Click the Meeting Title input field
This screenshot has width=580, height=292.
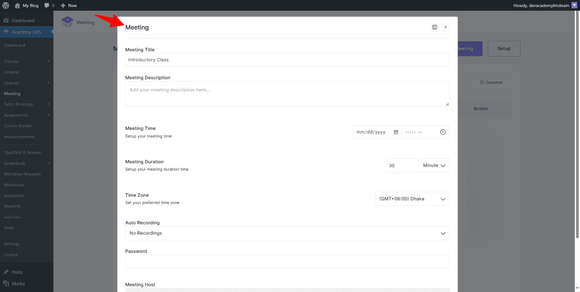coord(287,60)
